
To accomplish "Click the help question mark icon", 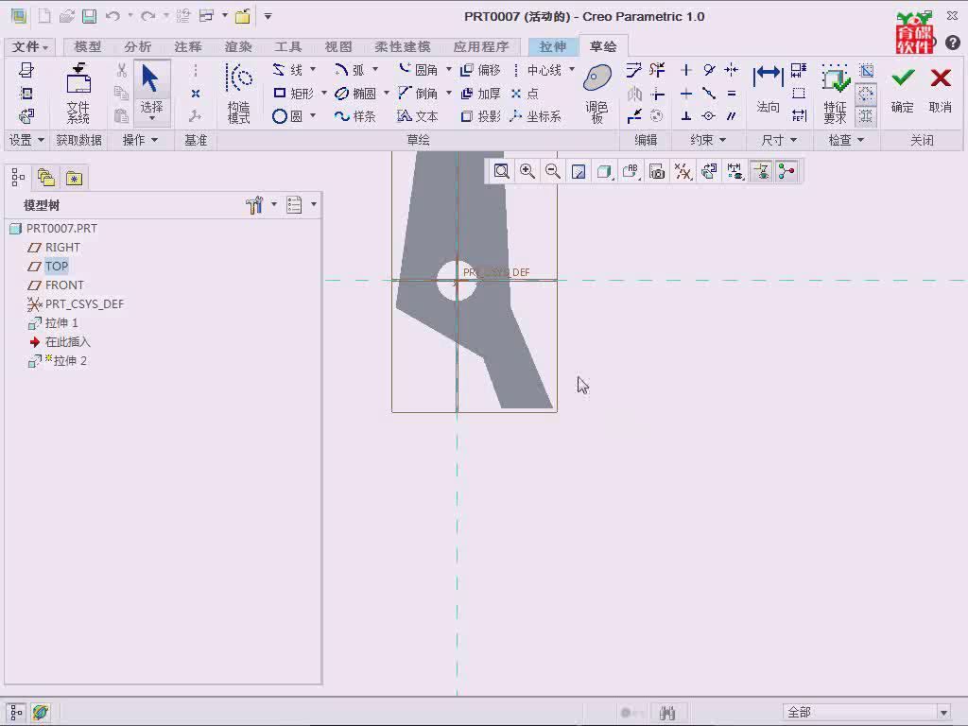I will 953,43.
